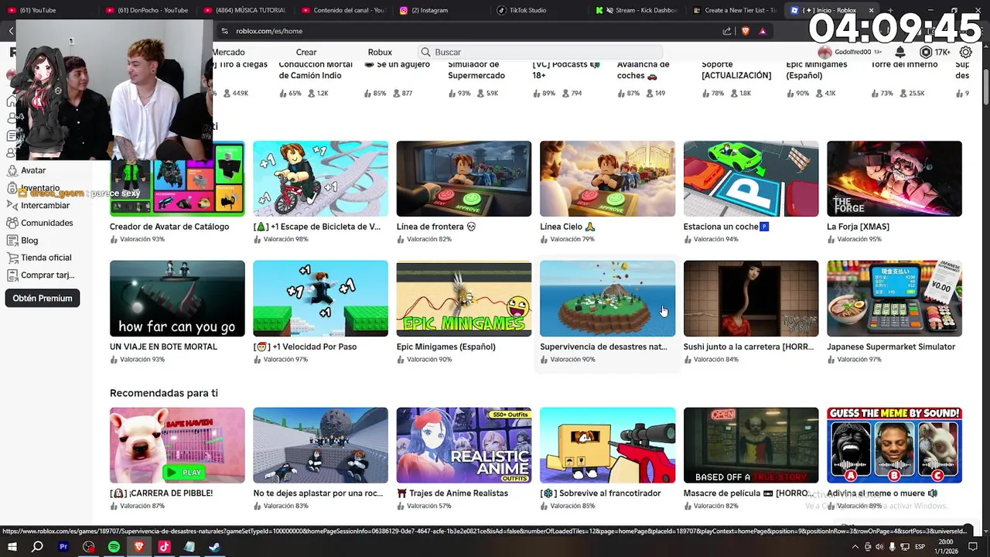Click the thumbs-up rating icon under Estaciona un coche

click(688, 239)
